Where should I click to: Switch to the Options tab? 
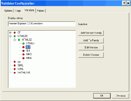(x=8, y=11)
